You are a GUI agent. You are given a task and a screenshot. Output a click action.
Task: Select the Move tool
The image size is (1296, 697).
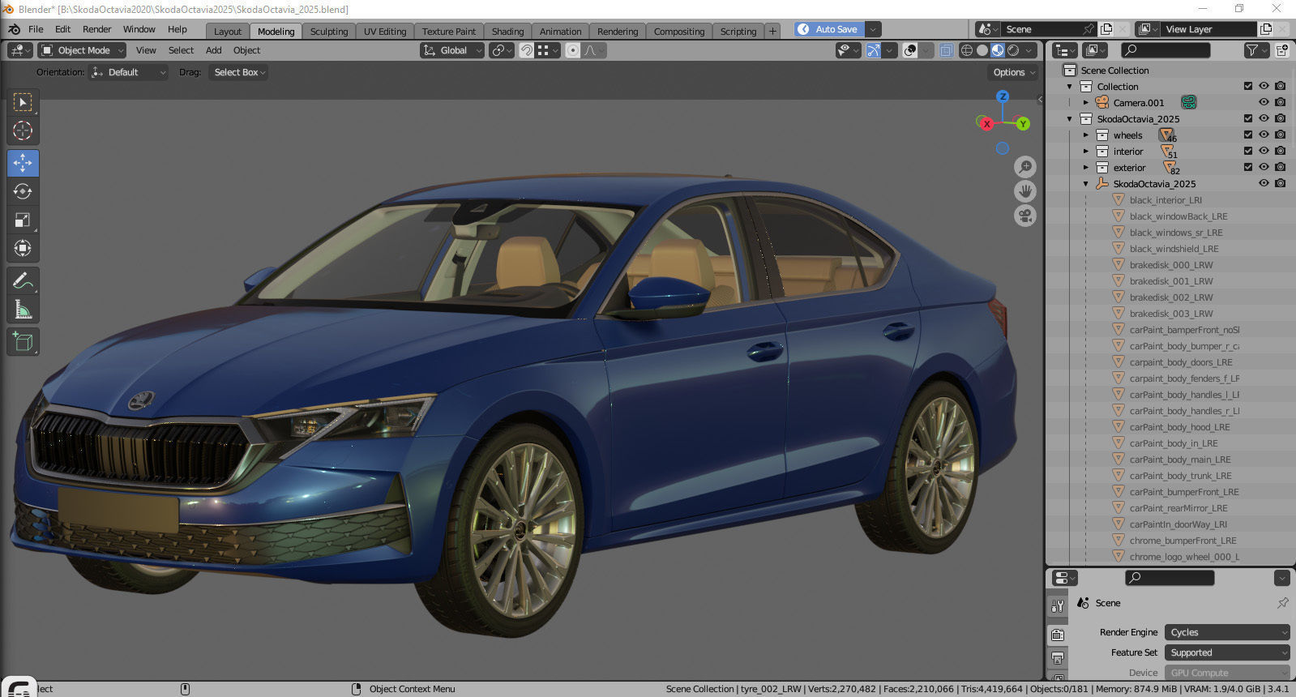coord(23,163)
